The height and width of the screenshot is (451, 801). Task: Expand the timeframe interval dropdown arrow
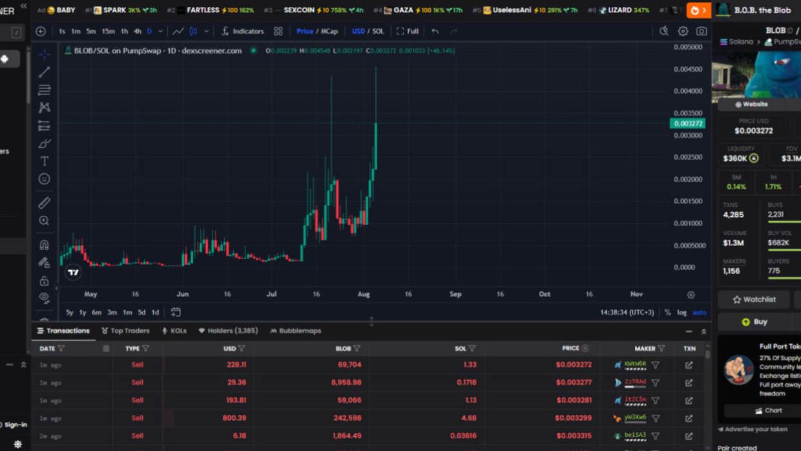(161, 31)
